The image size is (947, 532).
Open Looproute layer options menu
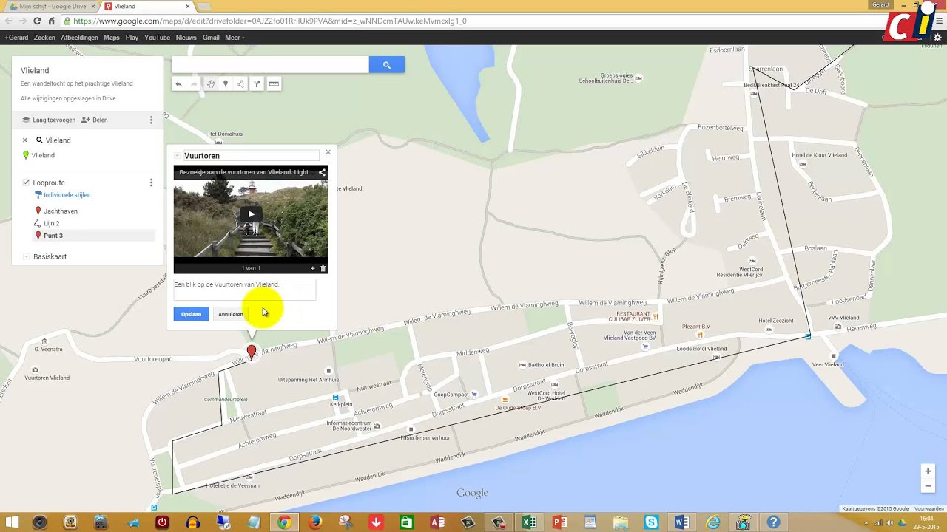(x=151, y=183)
